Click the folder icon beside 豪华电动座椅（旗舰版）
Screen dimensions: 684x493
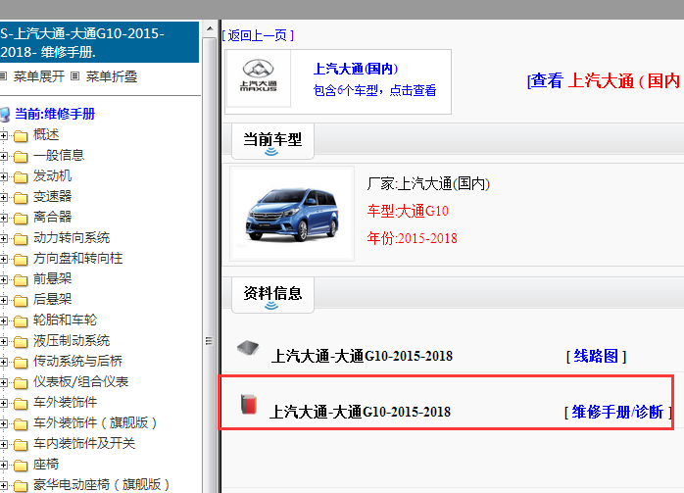20,485
